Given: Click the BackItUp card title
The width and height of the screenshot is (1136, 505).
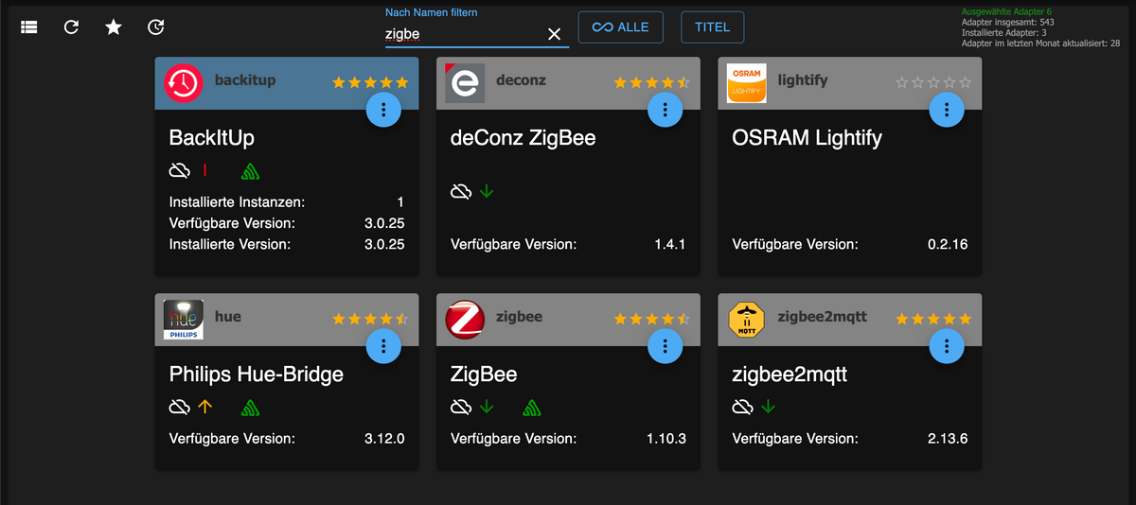Looking at the screenshot, I should click(x=212, y=138).
